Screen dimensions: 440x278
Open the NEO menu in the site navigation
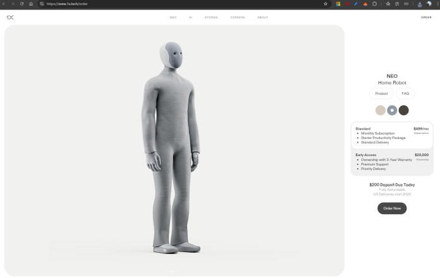click(173, 18)
